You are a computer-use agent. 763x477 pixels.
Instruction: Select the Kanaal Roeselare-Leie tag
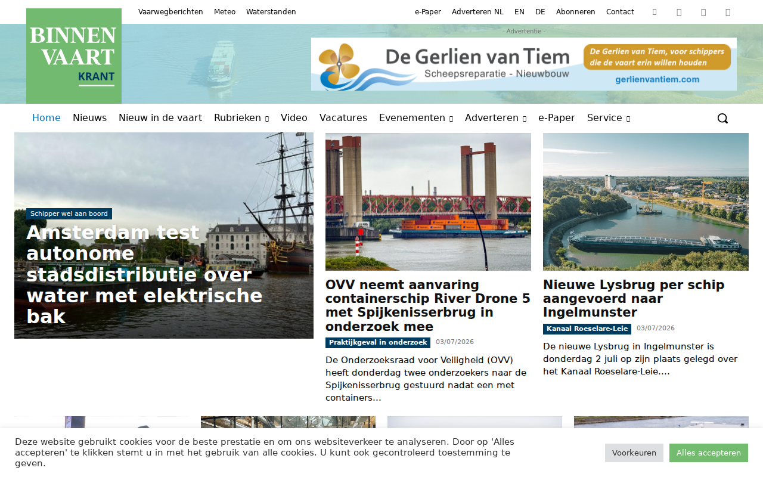coord(587,329)
